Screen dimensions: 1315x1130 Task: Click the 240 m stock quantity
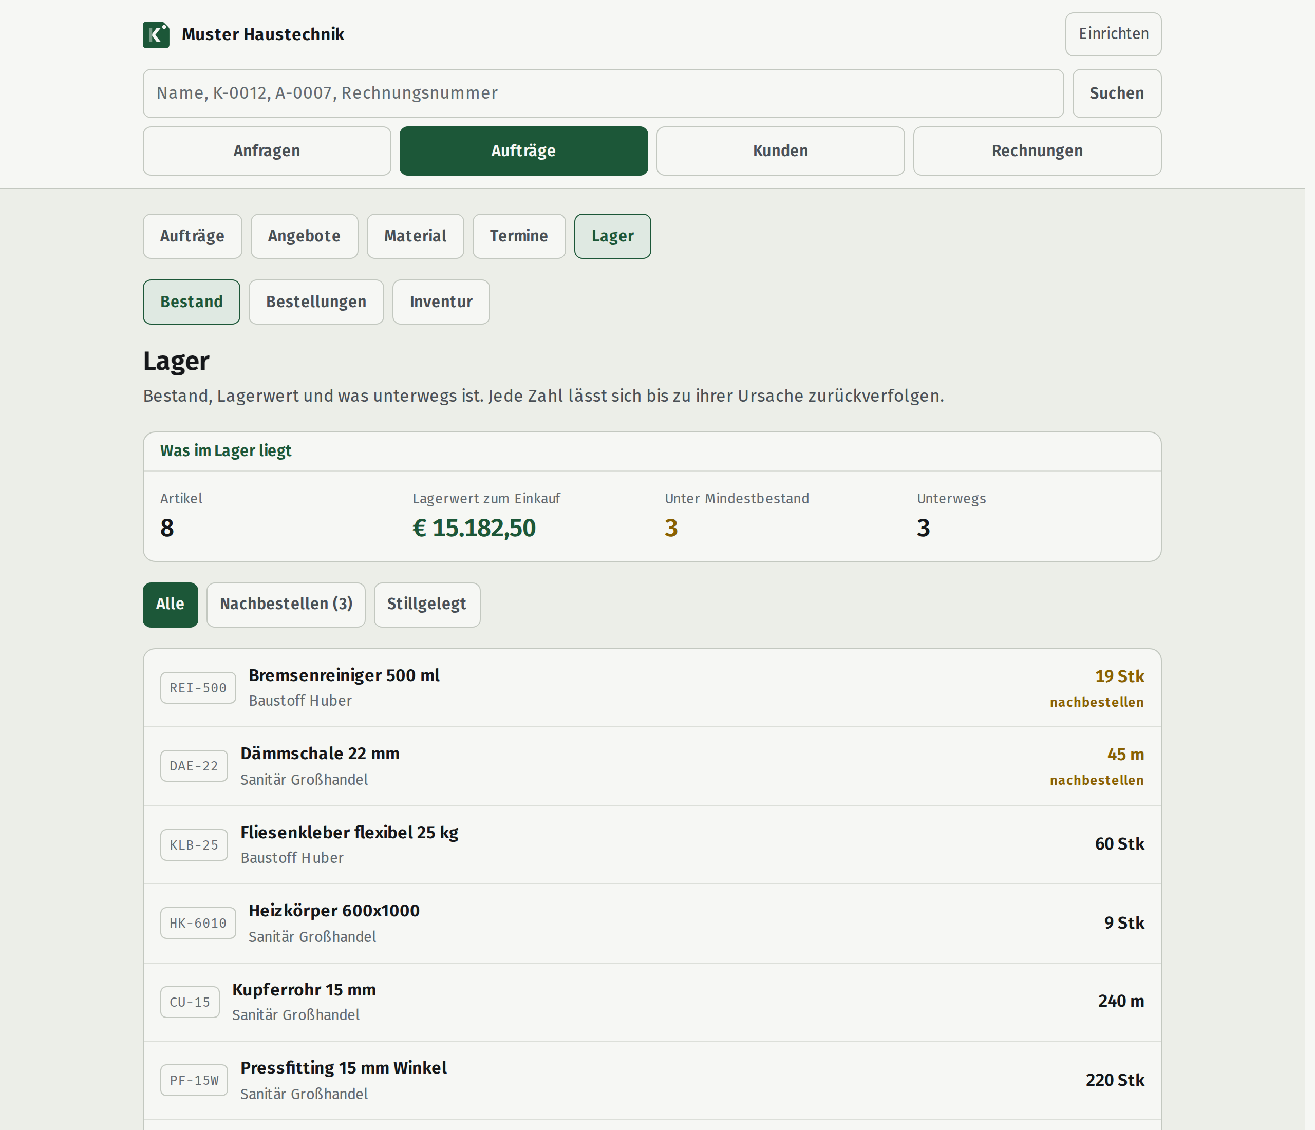pos(1121,1001)
